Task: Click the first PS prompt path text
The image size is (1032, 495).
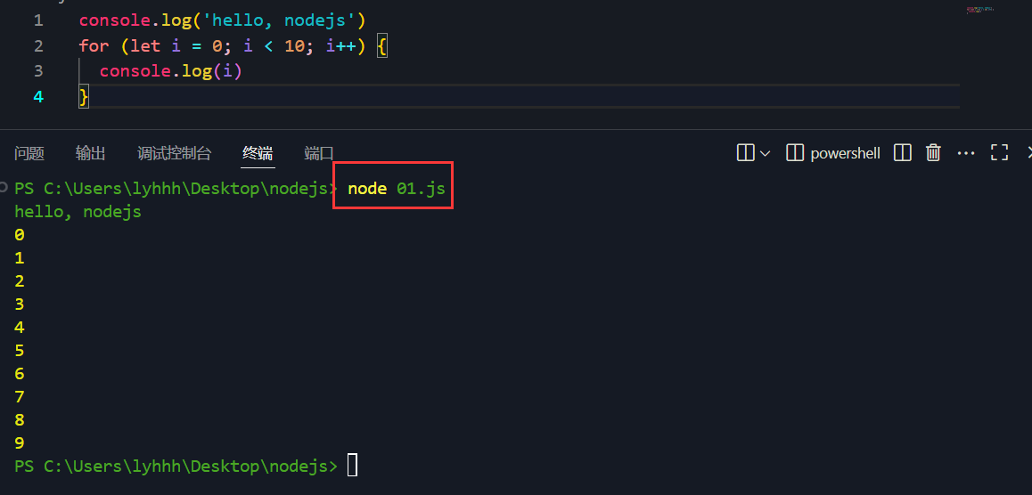Action: [176, 189]
